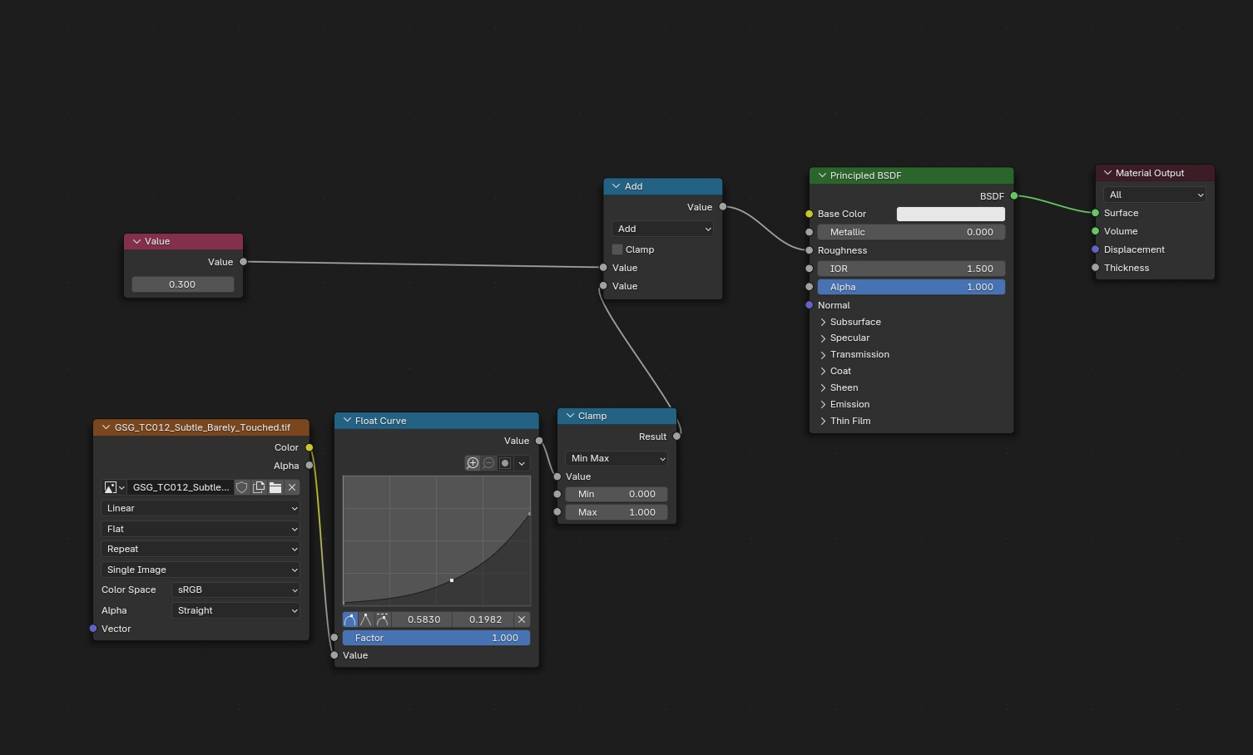Collapse the Value node

tap(136, 241)
